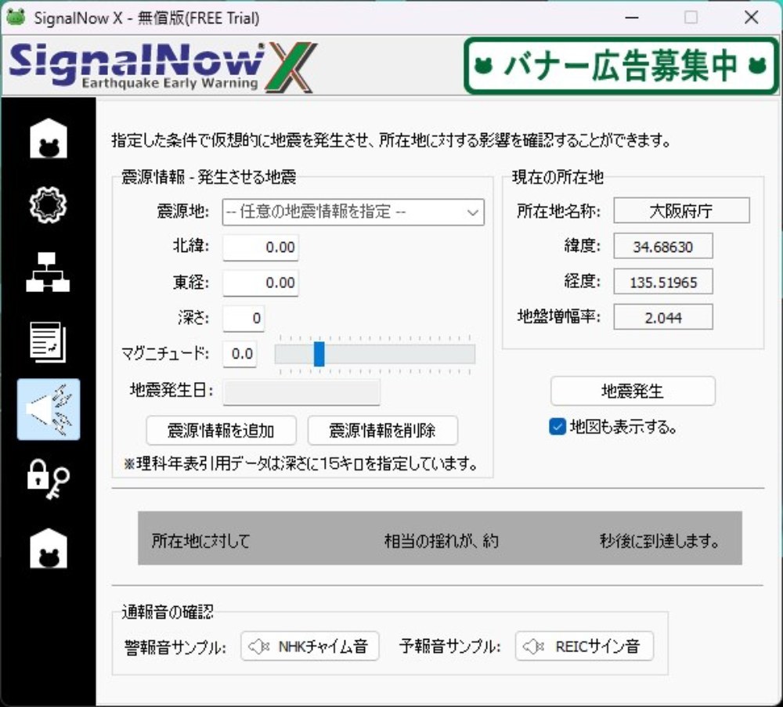Click the 震源情報を削除 button
The width and height of the screenshot is (783, 707).
383,431
